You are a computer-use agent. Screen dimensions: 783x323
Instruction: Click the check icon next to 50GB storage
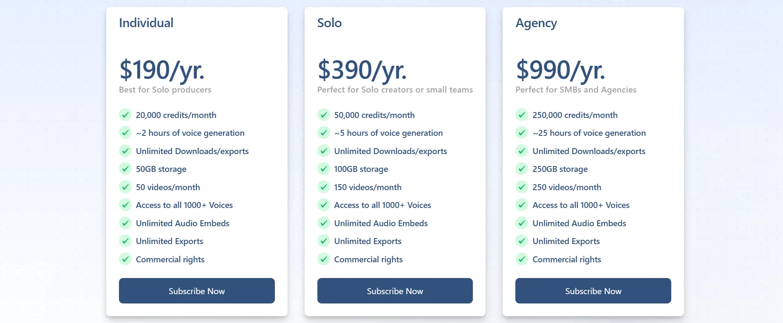tap(125, 169)
